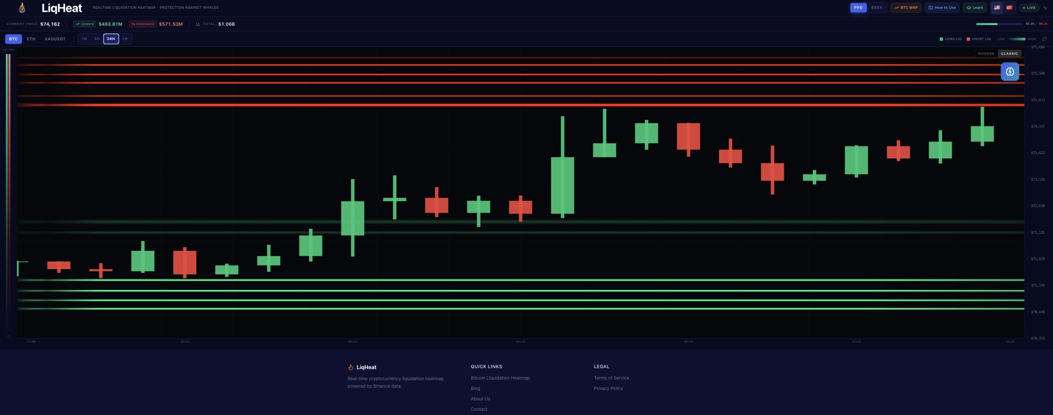Click the footer LiqHeat flame icon
The width and height of the screenshot is (1053, 415).
[x=350, y=367]
